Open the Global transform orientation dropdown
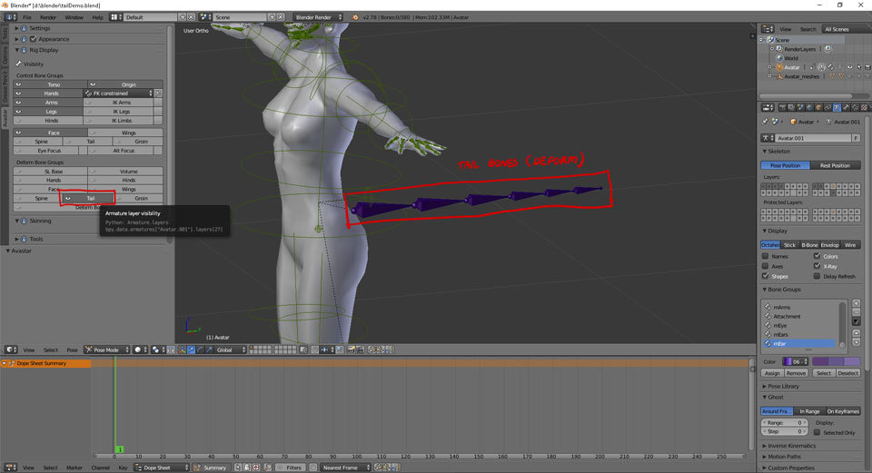872x473 pixels. [229, 349]
